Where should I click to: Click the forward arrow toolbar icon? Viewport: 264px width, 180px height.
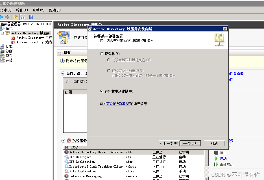pos(7,17)
